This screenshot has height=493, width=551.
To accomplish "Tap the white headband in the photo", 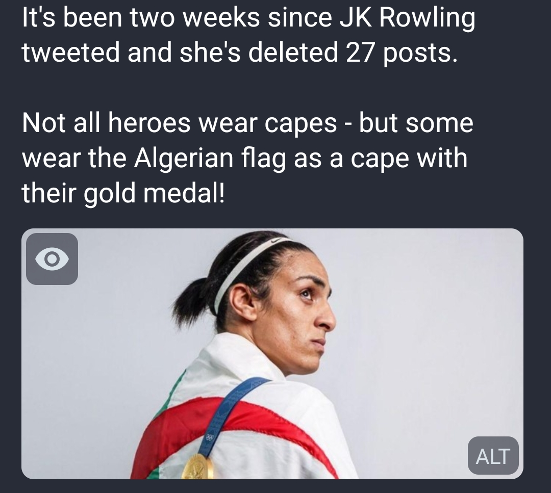I will (x=246, y=266).
